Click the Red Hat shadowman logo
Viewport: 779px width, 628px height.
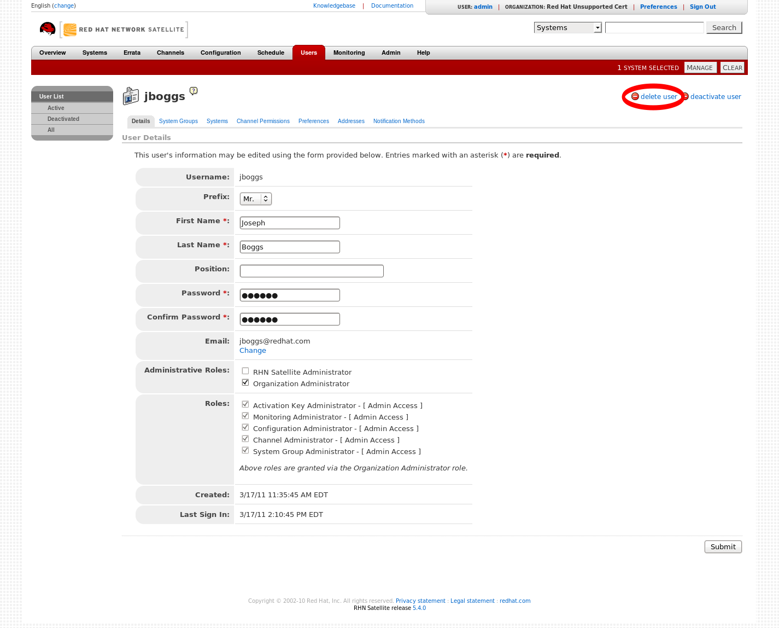(48, 29)
